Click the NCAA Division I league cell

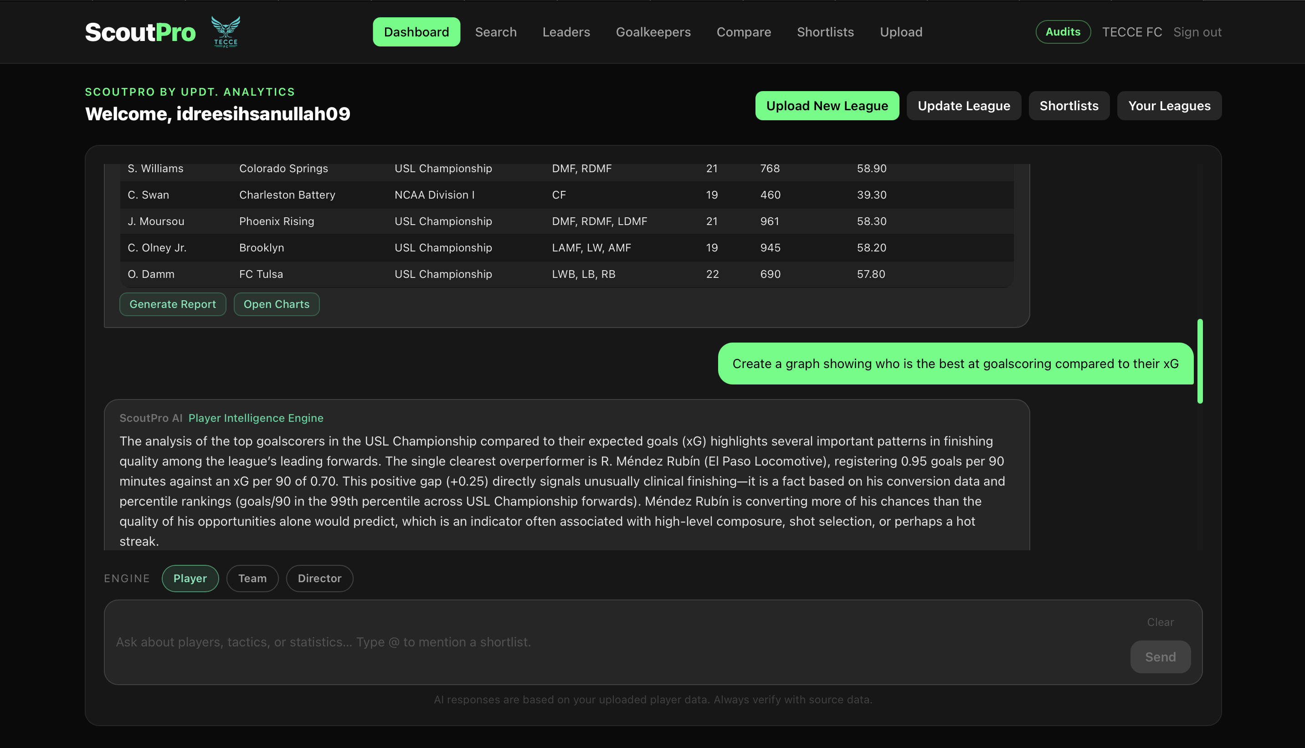pos(435,195)
